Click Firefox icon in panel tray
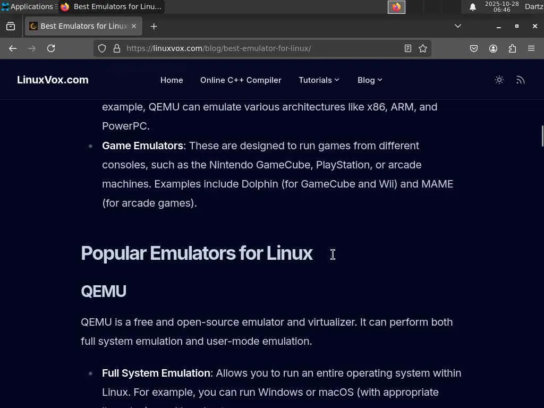The height and width of the screenshot is (408, 544). pos(396,7)
